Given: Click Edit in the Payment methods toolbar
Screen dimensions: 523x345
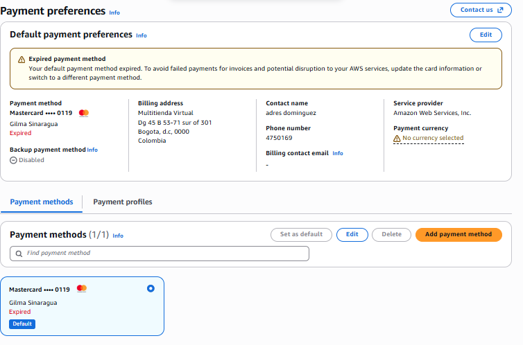Looking at the screenshot, I should [352, 234].
